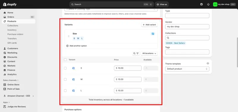Screen dimensions: 238x112
Task: Open variant search and filter button
Action: click(x=136, y=53)
